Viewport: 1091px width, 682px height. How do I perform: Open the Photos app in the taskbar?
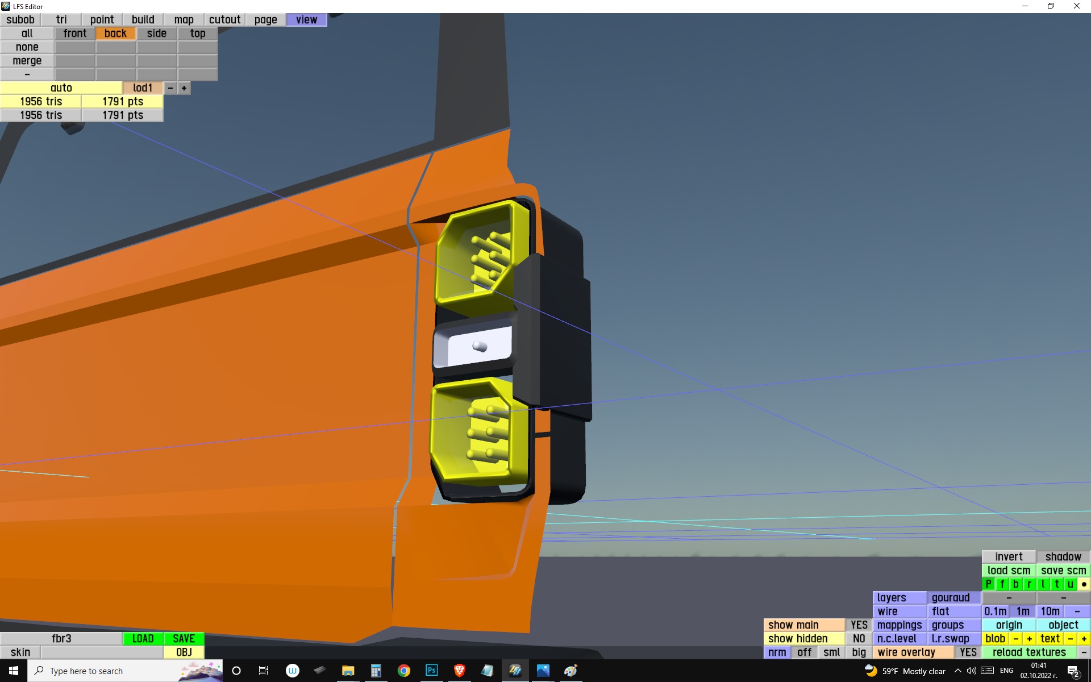pyautogui.click(x=543, y=671)
